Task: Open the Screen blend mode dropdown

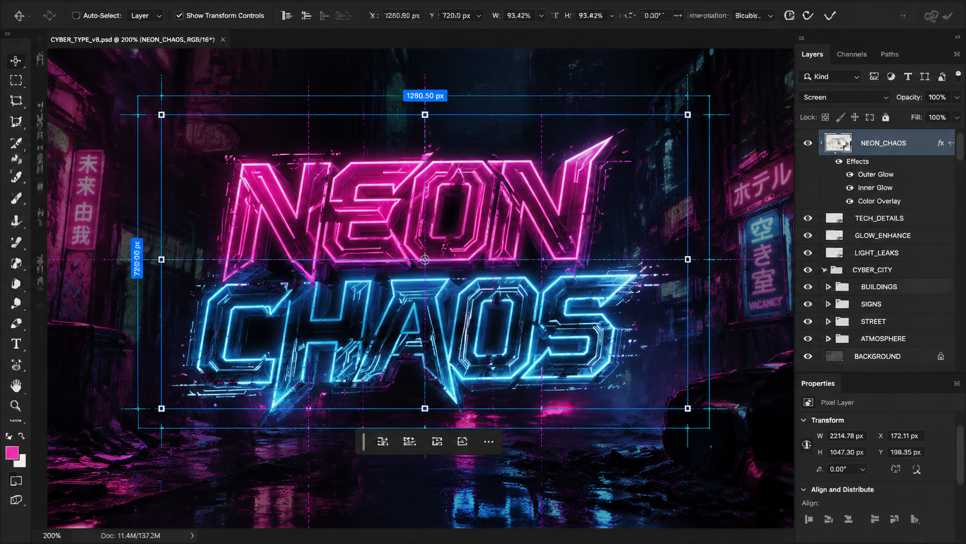Action: pyautogui.click(x=845, y=97)
